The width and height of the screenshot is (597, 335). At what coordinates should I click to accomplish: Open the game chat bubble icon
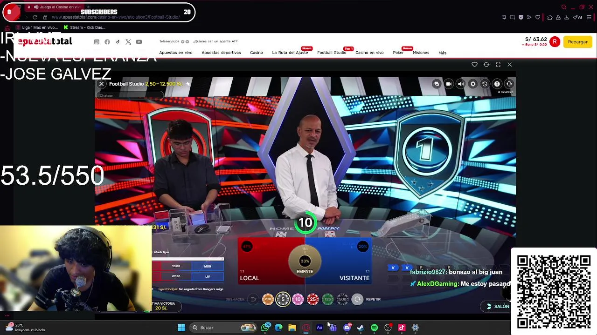point(436,84)
